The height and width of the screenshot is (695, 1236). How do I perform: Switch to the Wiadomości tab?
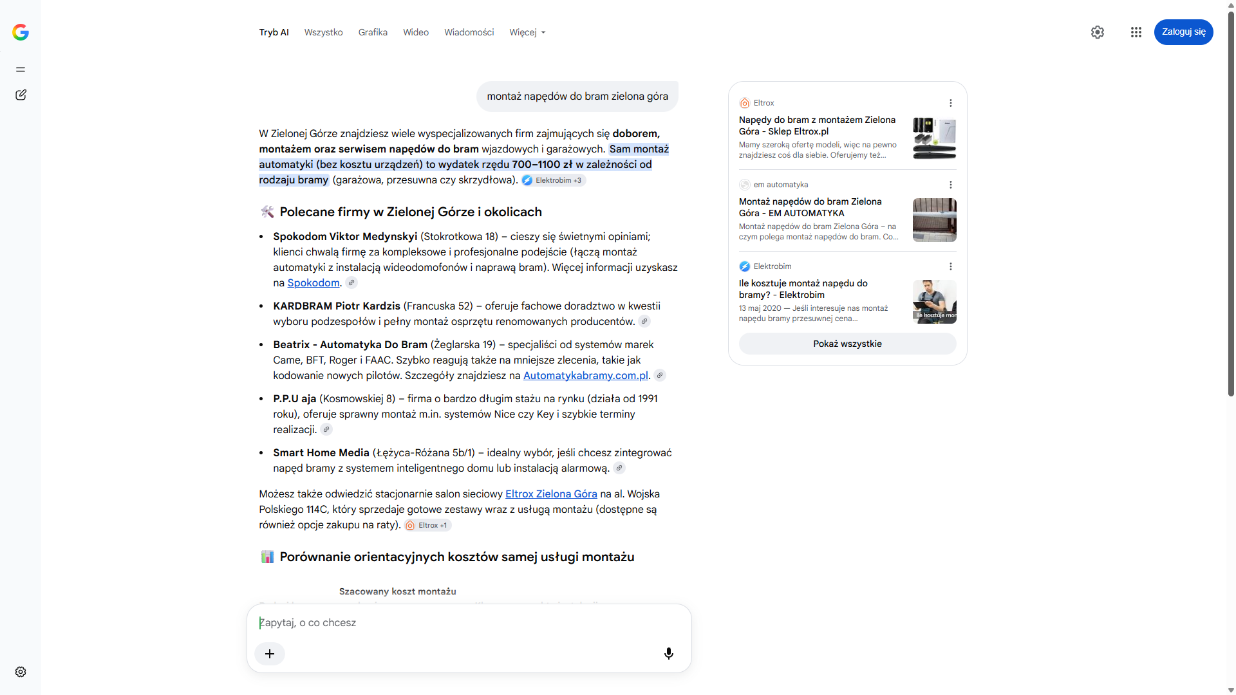[x=469, y=32]
